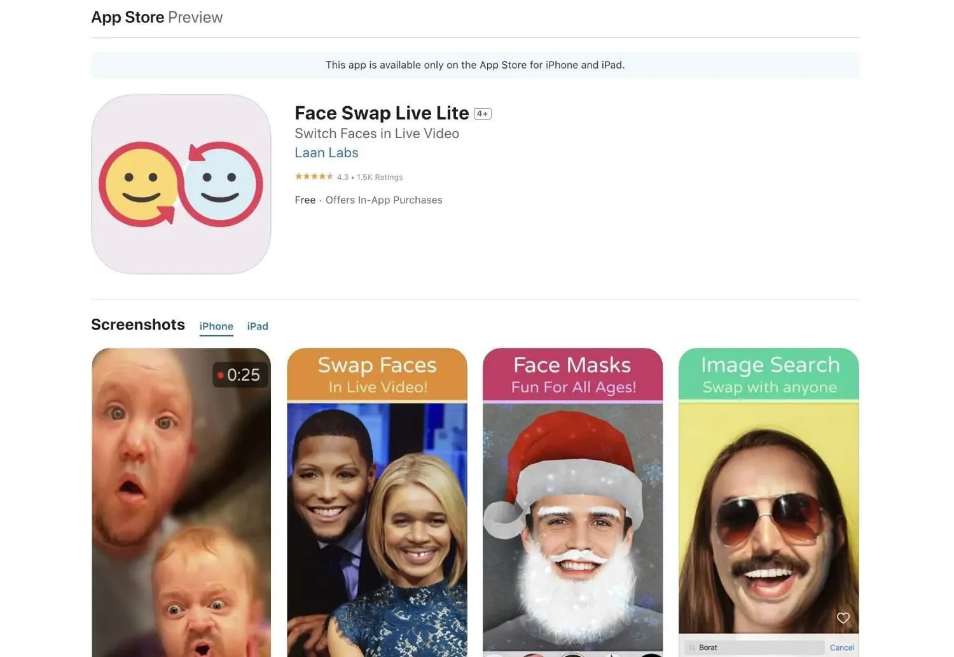Click the App Store Preview heading
The width and height of the screenshot is (954, 657).
pos(157,17)
